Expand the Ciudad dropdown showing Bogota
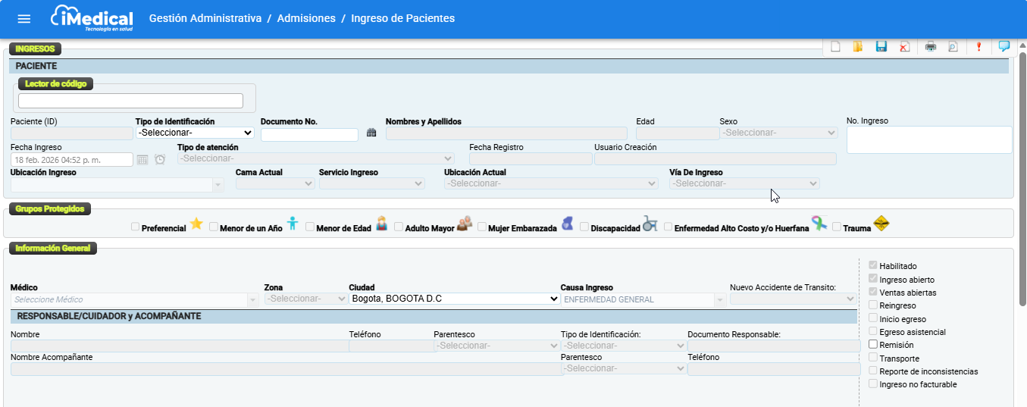Screen dimensions: 1027x407 coord(454,299)
